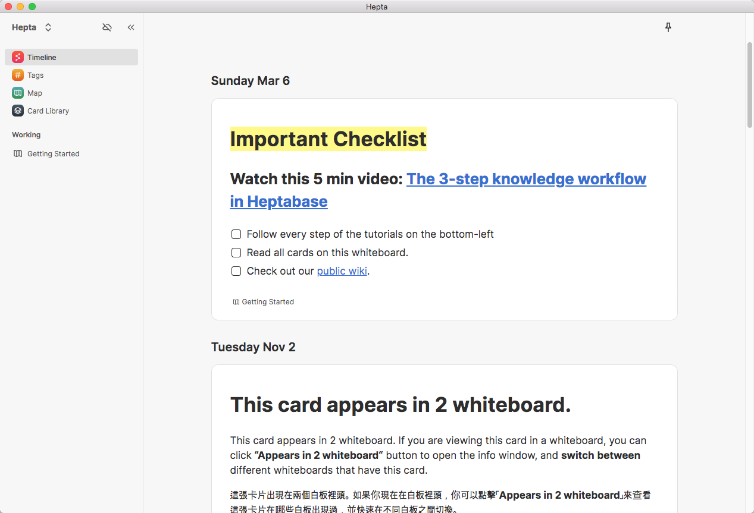Click the orange hashtag Tags icon
Viewport: 754px width, 513px height.
click(18, 75)
